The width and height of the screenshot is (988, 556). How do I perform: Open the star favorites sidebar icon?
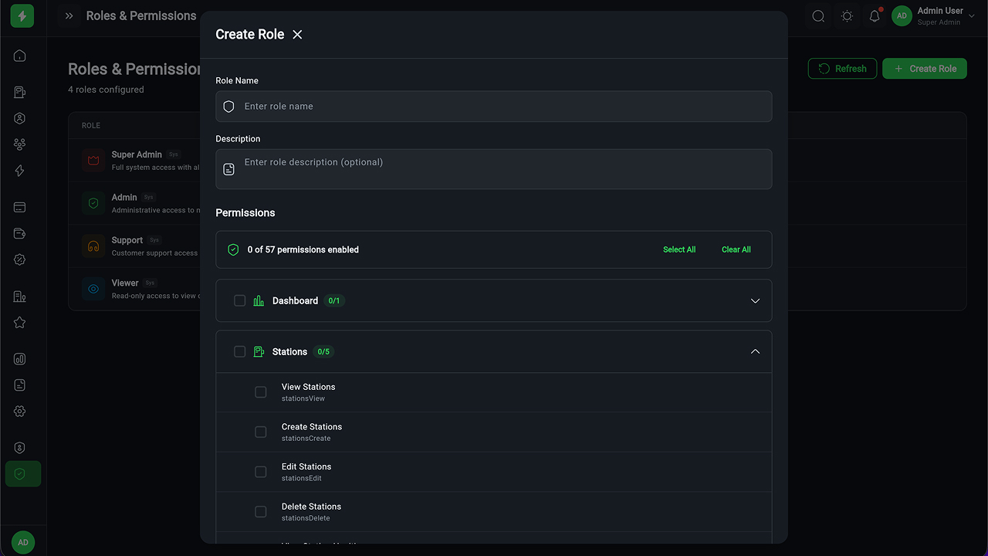point(20,323)
